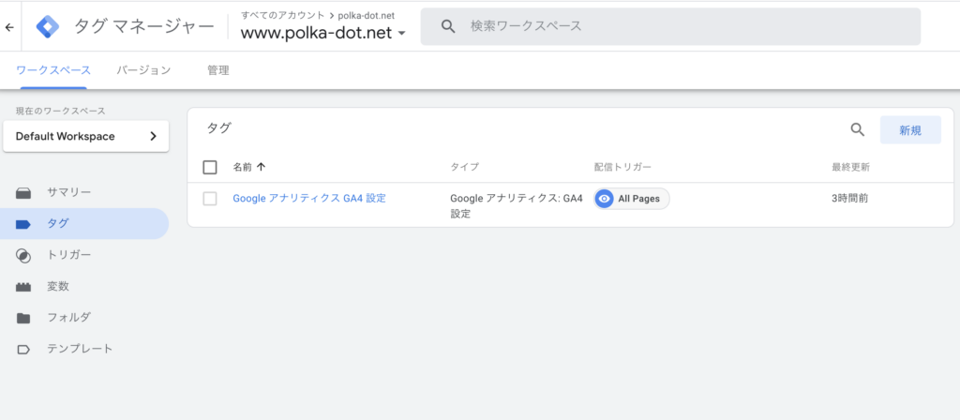Select the タグ sidebar icon
The width and height of the screenshot is (960, 420).
pos(23,224)
